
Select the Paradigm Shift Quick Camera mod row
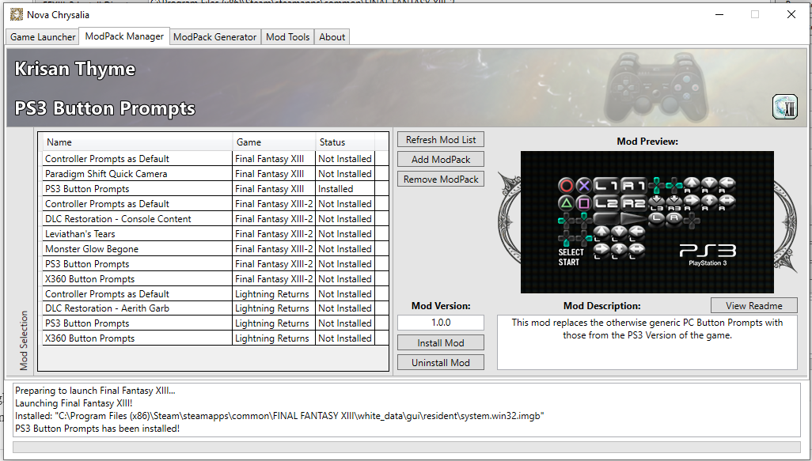pos(215,174)
